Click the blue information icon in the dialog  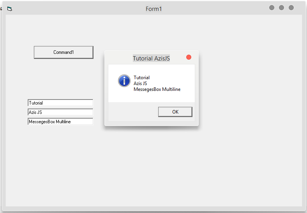pyautogui.click(x=124, y=81)
